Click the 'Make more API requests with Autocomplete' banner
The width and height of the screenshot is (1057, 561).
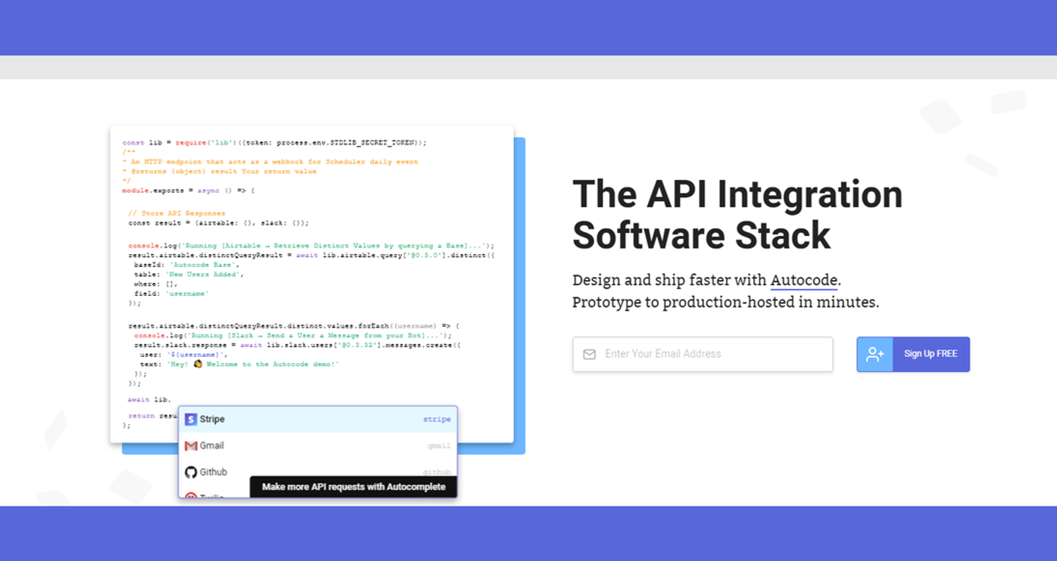[x=353, y=487]
